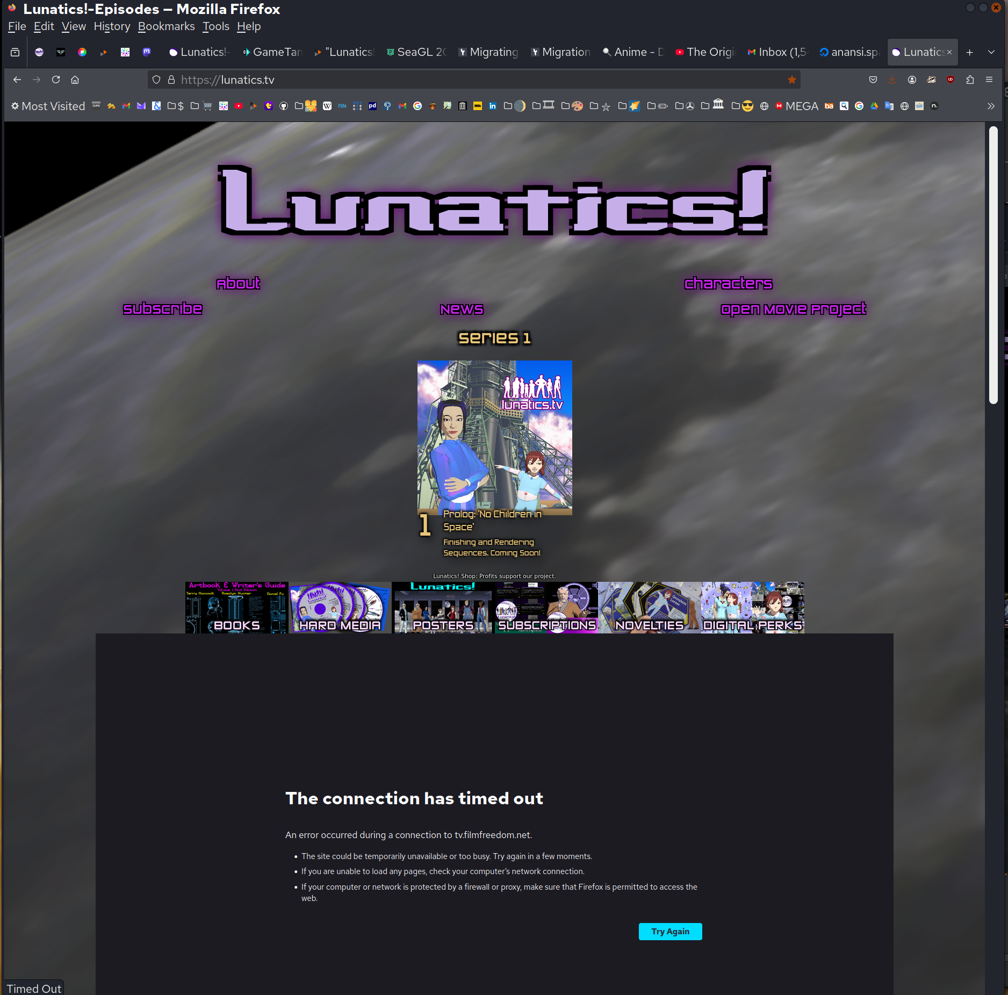Go to the browser home icon

(x=75, y=80)
